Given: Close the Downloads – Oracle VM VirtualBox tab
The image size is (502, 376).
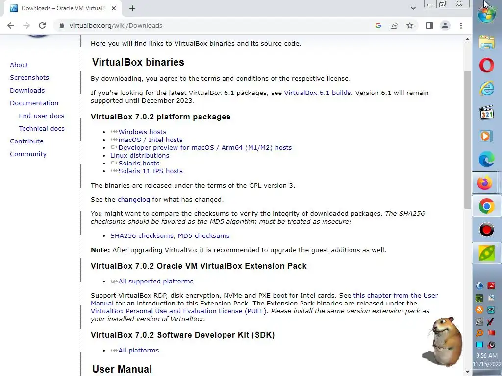Looking at the screenshot, I should coord(114,8).
